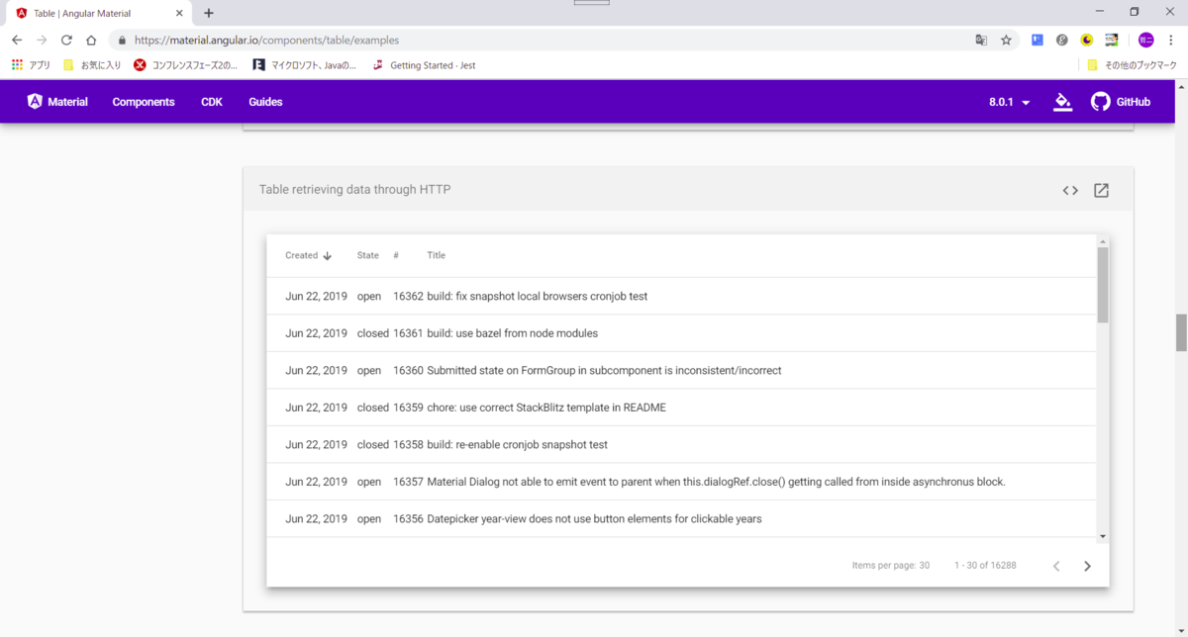
Task: Click the GitHub repository icon in the navbar
Action: click(x=1100, y=101)
